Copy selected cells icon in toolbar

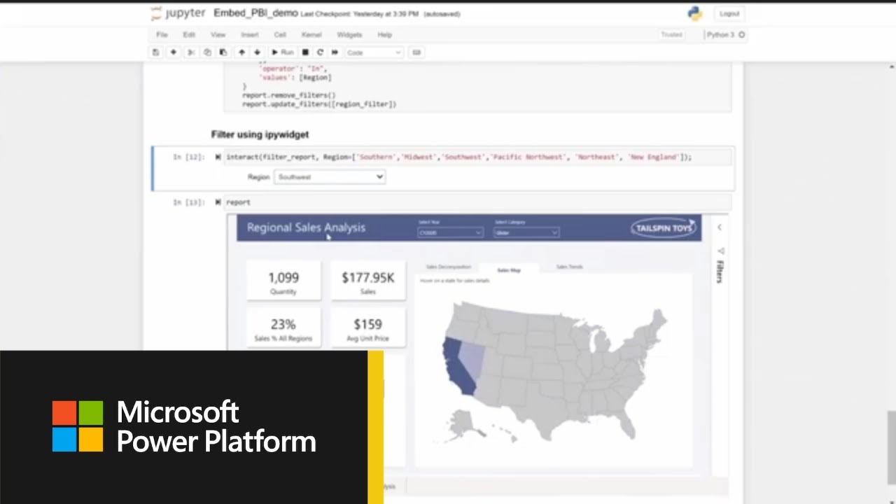(207, 52)
